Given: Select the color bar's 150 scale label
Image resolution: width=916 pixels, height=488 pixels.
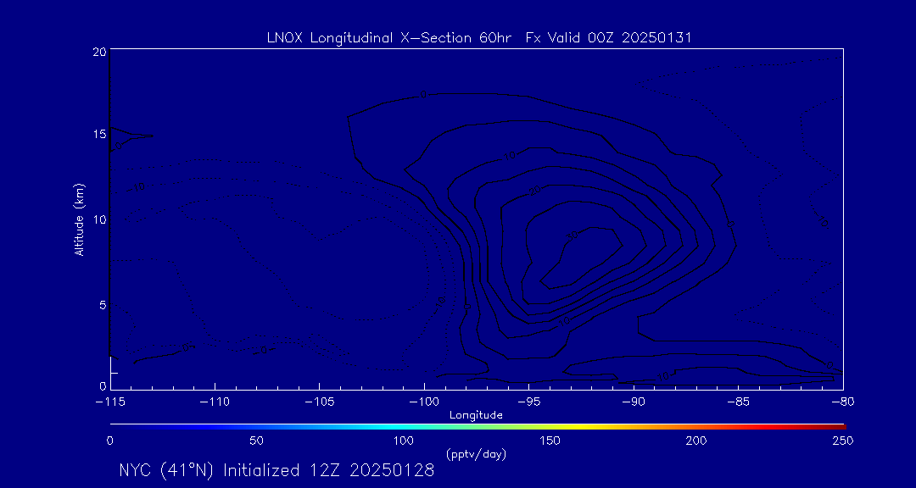Looking at the screenshot, I should pos(550,441).
